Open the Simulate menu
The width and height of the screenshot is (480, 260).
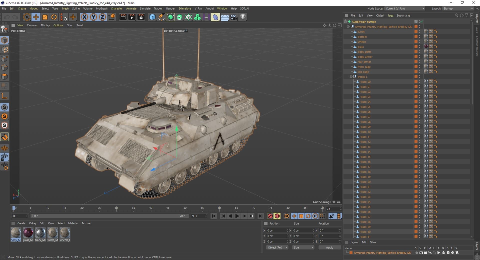(145, 8)
